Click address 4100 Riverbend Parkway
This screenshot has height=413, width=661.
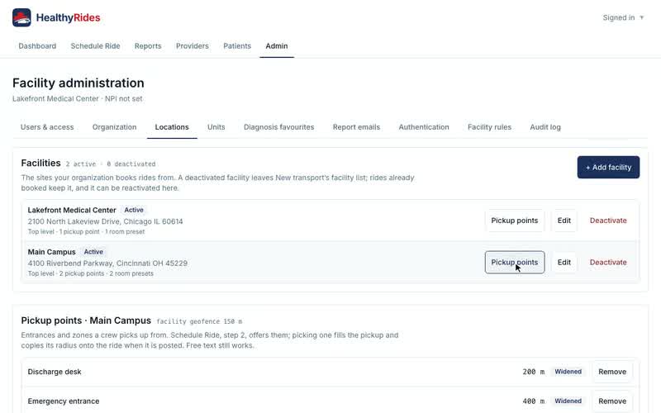107,263
